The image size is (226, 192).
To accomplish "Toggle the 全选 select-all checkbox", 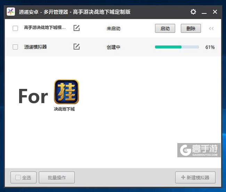I will (18, 177).
